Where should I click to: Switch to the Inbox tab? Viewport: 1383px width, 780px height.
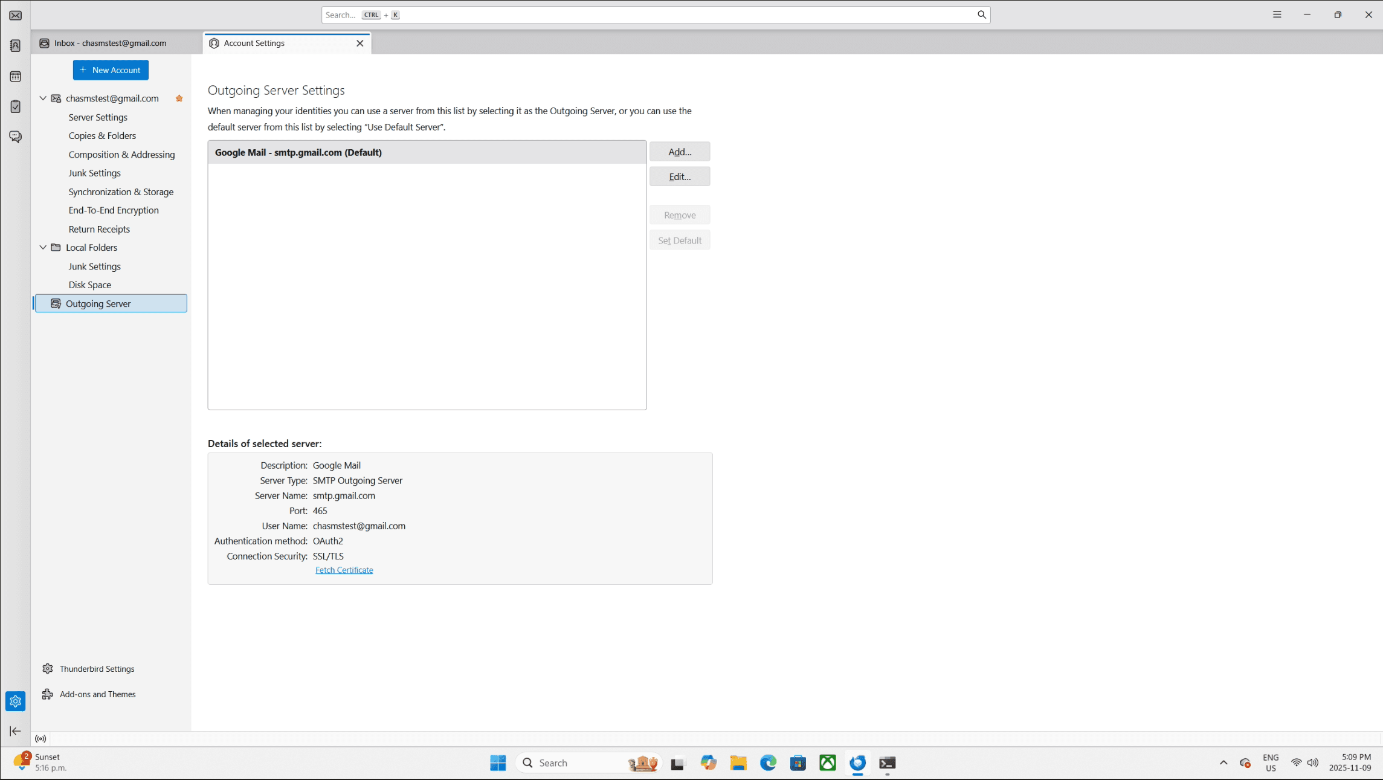click(110, 44)
